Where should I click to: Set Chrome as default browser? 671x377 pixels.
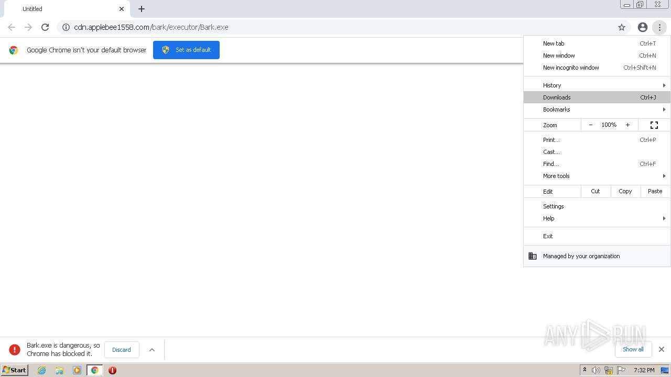186,50
